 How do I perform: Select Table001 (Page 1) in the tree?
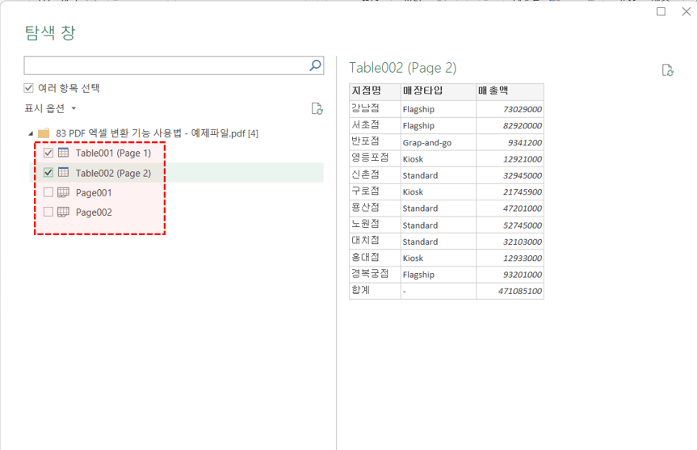113,153
